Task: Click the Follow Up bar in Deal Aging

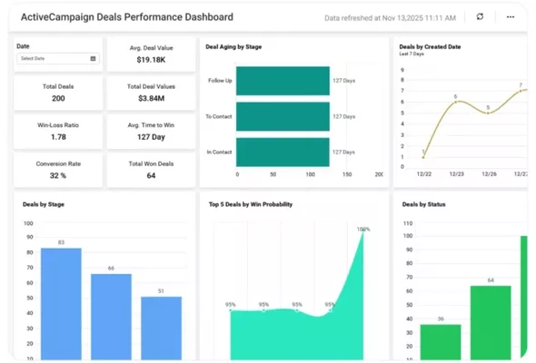Action: [x=283, y=81]
